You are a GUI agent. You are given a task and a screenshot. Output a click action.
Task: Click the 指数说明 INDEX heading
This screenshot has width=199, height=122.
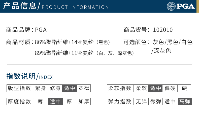click(x=29, y=76)
